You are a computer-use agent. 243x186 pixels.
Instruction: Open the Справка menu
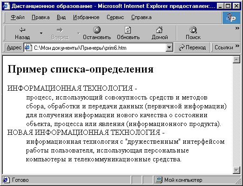pyautogui.click(x=141, y=17)
